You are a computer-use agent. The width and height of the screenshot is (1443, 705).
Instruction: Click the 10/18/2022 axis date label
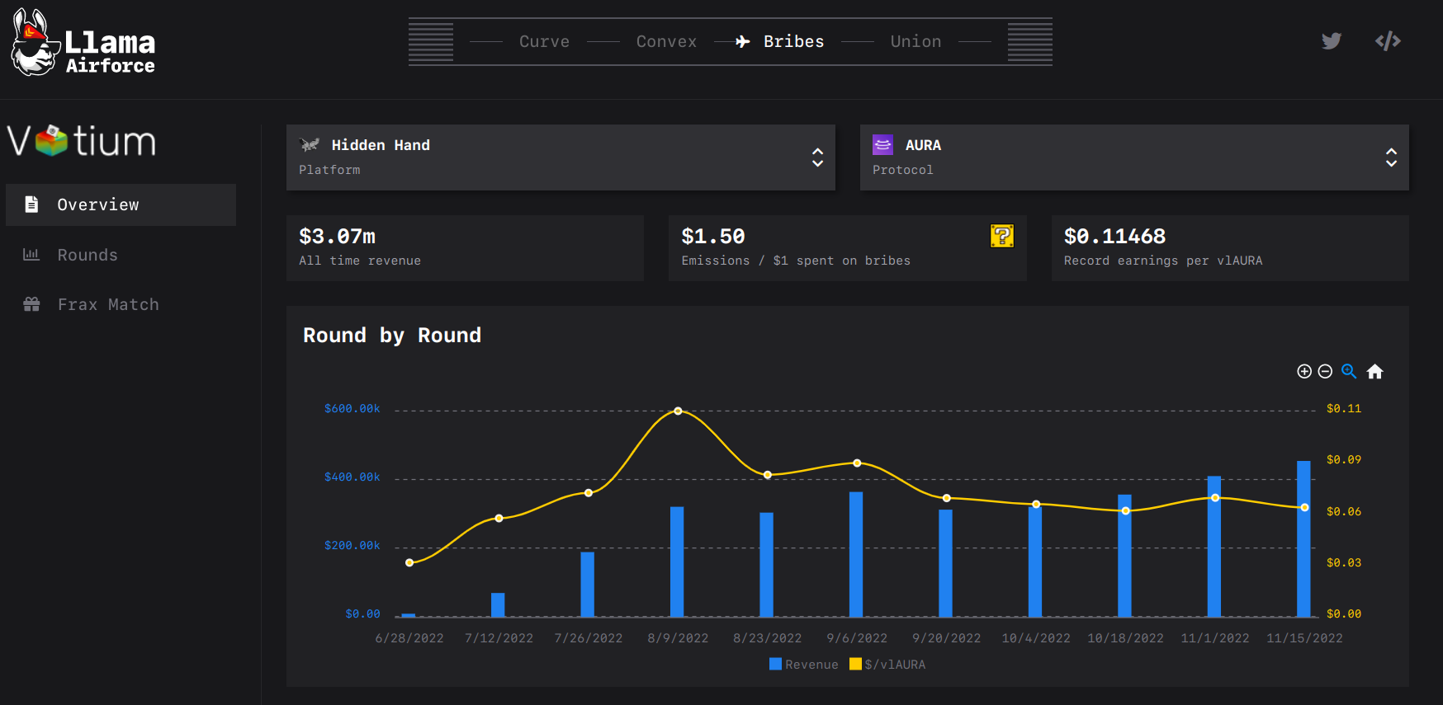1125,638
